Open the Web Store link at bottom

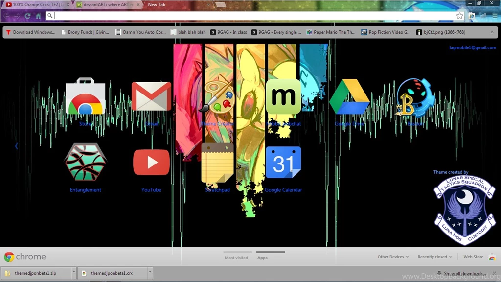click(473, 257)
